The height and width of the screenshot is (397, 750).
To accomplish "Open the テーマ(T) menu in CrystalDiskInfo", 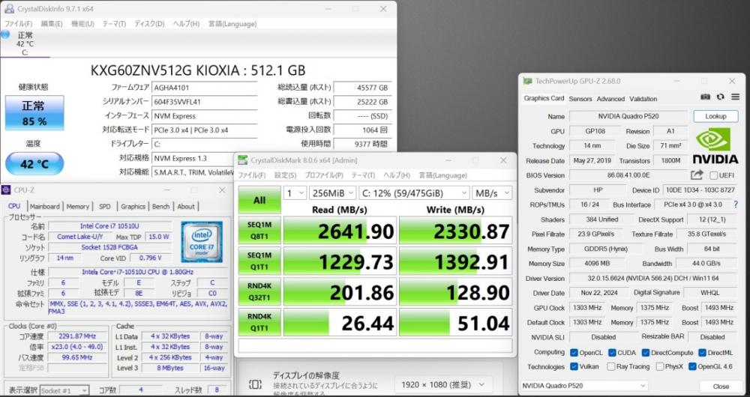I will coord(114,23).
